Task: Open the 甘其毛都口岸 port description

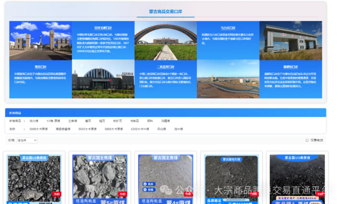Action: click(x=103, y=40)
